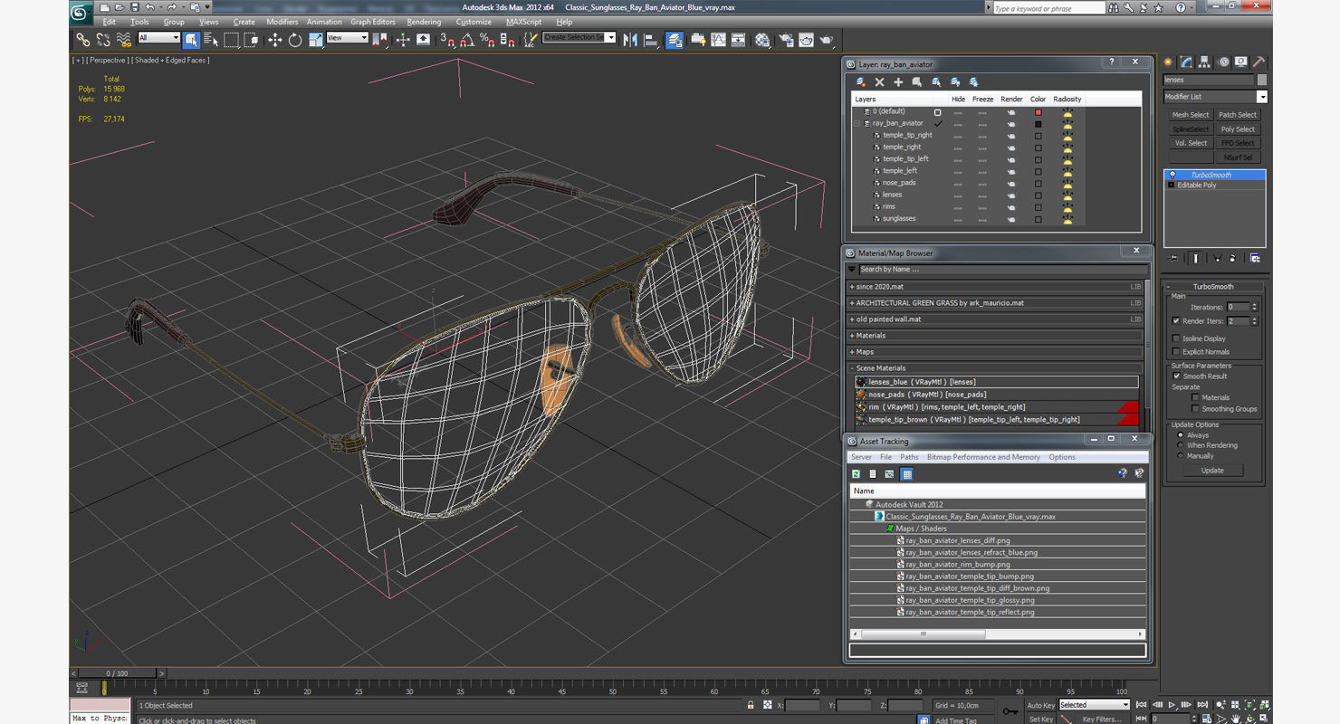The width and height of the screenshot is (1340, 724).
Task: Choose the Select and Uniform Scale tool
Action: point(315,40)
